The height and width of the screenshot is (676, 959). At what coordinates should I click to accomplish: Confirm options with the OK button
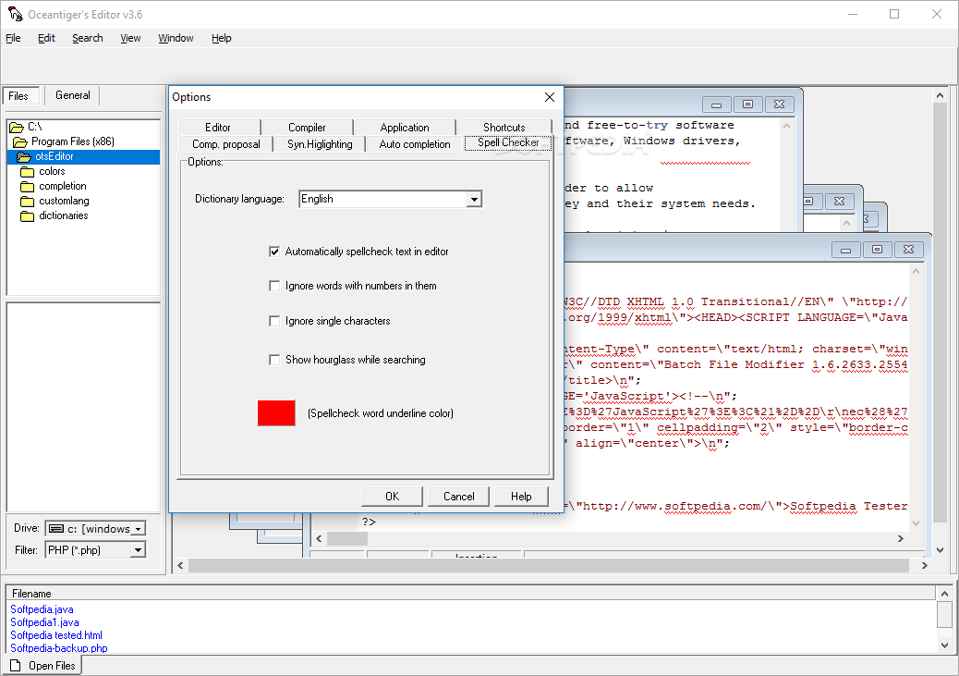[x=392, y=497]
